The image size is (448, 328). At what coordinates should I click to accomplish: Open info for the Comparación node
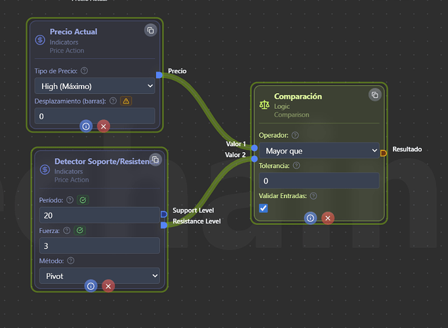click(310, 218)
